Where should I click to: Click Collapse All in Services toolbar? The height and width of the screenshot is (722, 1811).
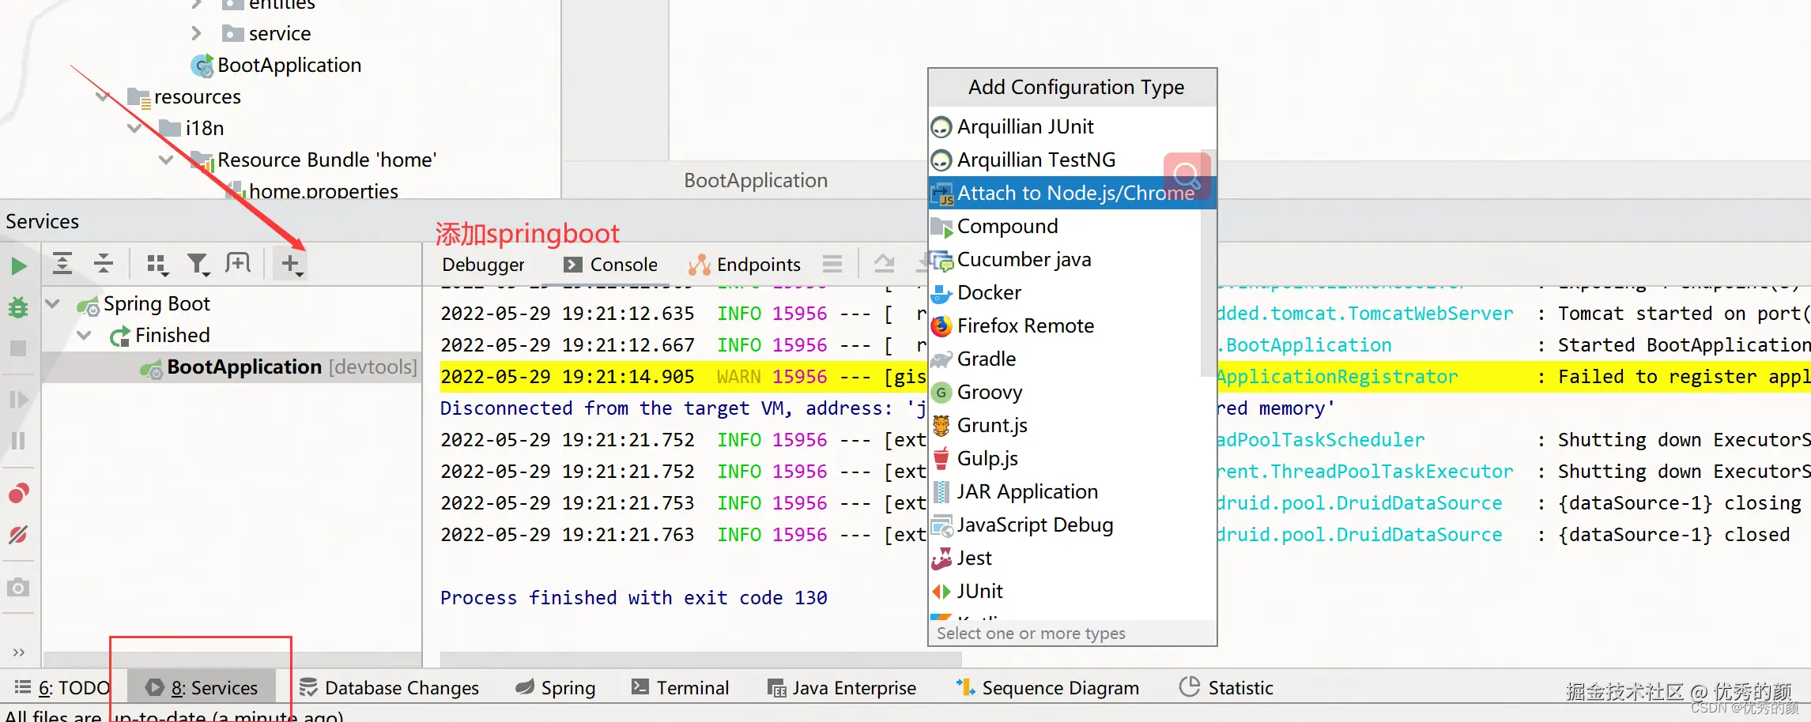[x=104, y=263]
